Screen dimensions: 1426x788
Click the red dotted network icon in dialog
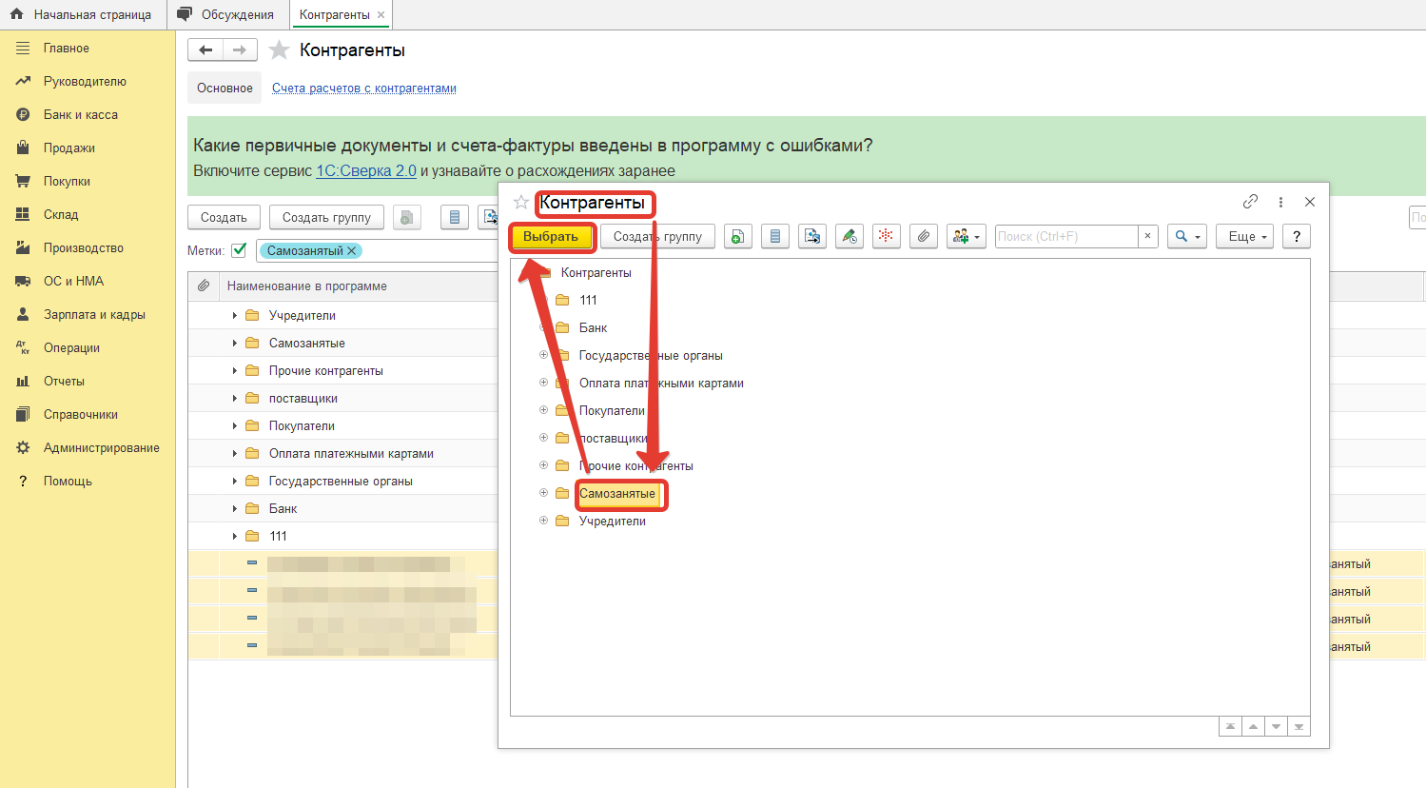[x=886, y=237]
